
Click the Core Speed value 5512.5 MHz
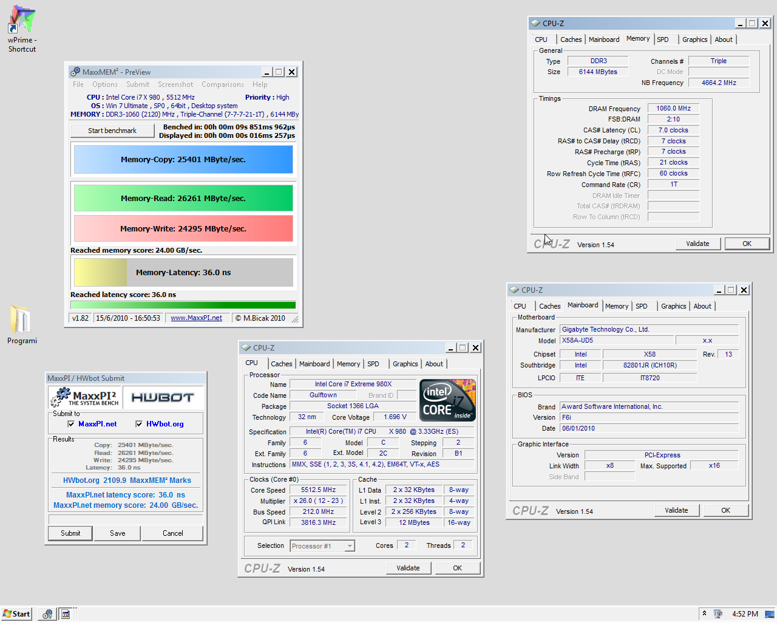(318, 490)
